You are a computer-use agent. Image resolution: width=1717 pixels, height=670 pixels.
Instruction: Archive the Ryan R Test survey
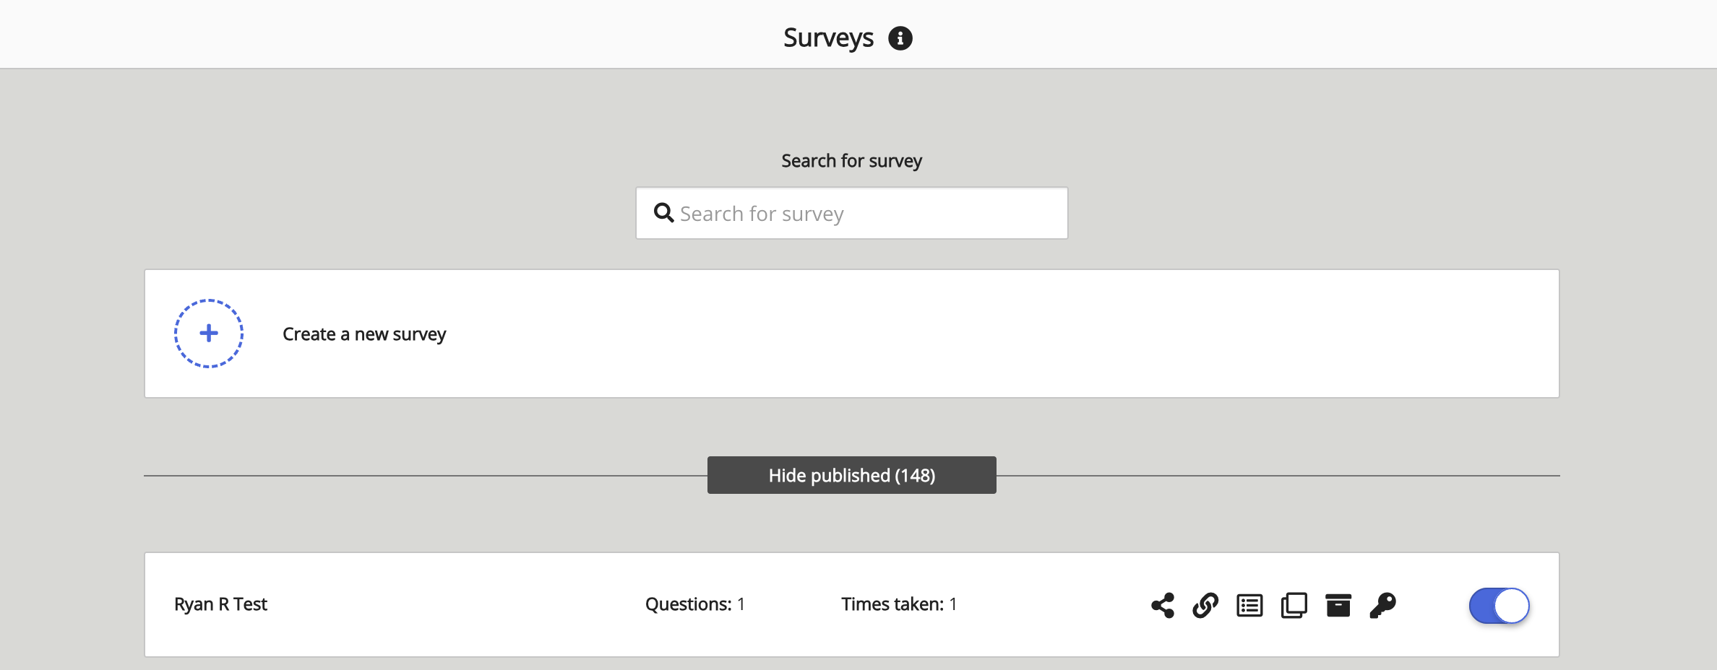click(1338, 605)
